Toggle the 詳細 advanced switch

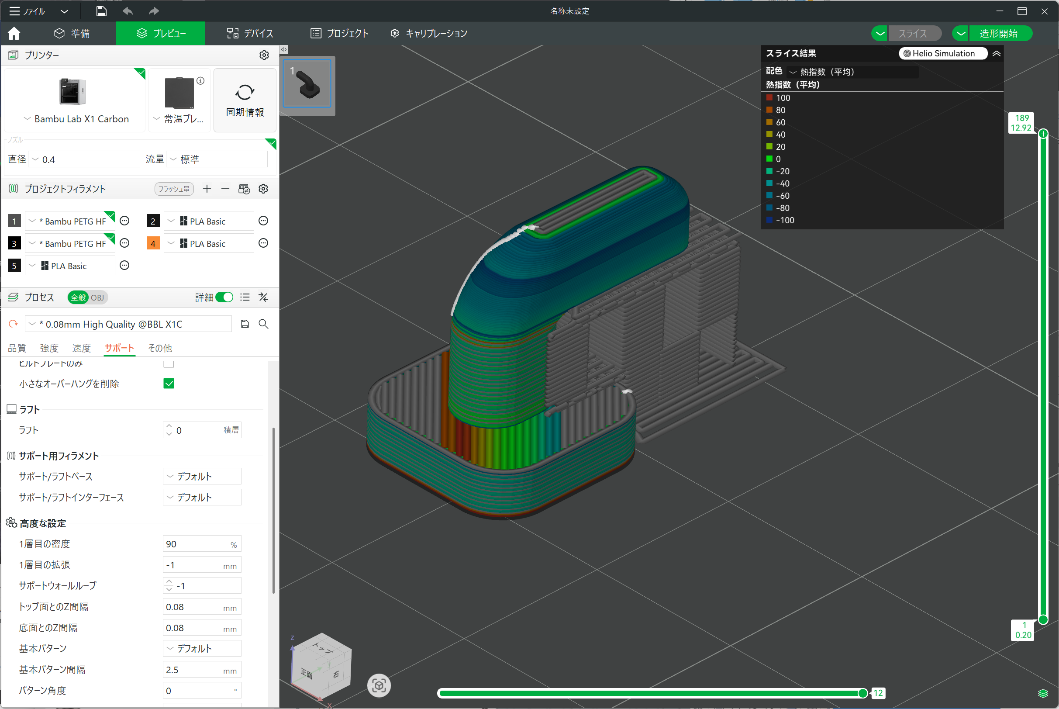(224, 297)
